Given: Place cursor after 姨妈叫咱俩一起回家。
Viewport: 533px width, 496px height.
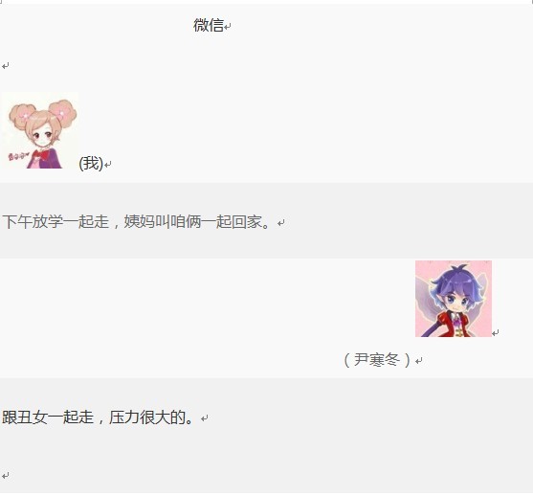Looking at the screenshot, I should [x=273, y=222].
